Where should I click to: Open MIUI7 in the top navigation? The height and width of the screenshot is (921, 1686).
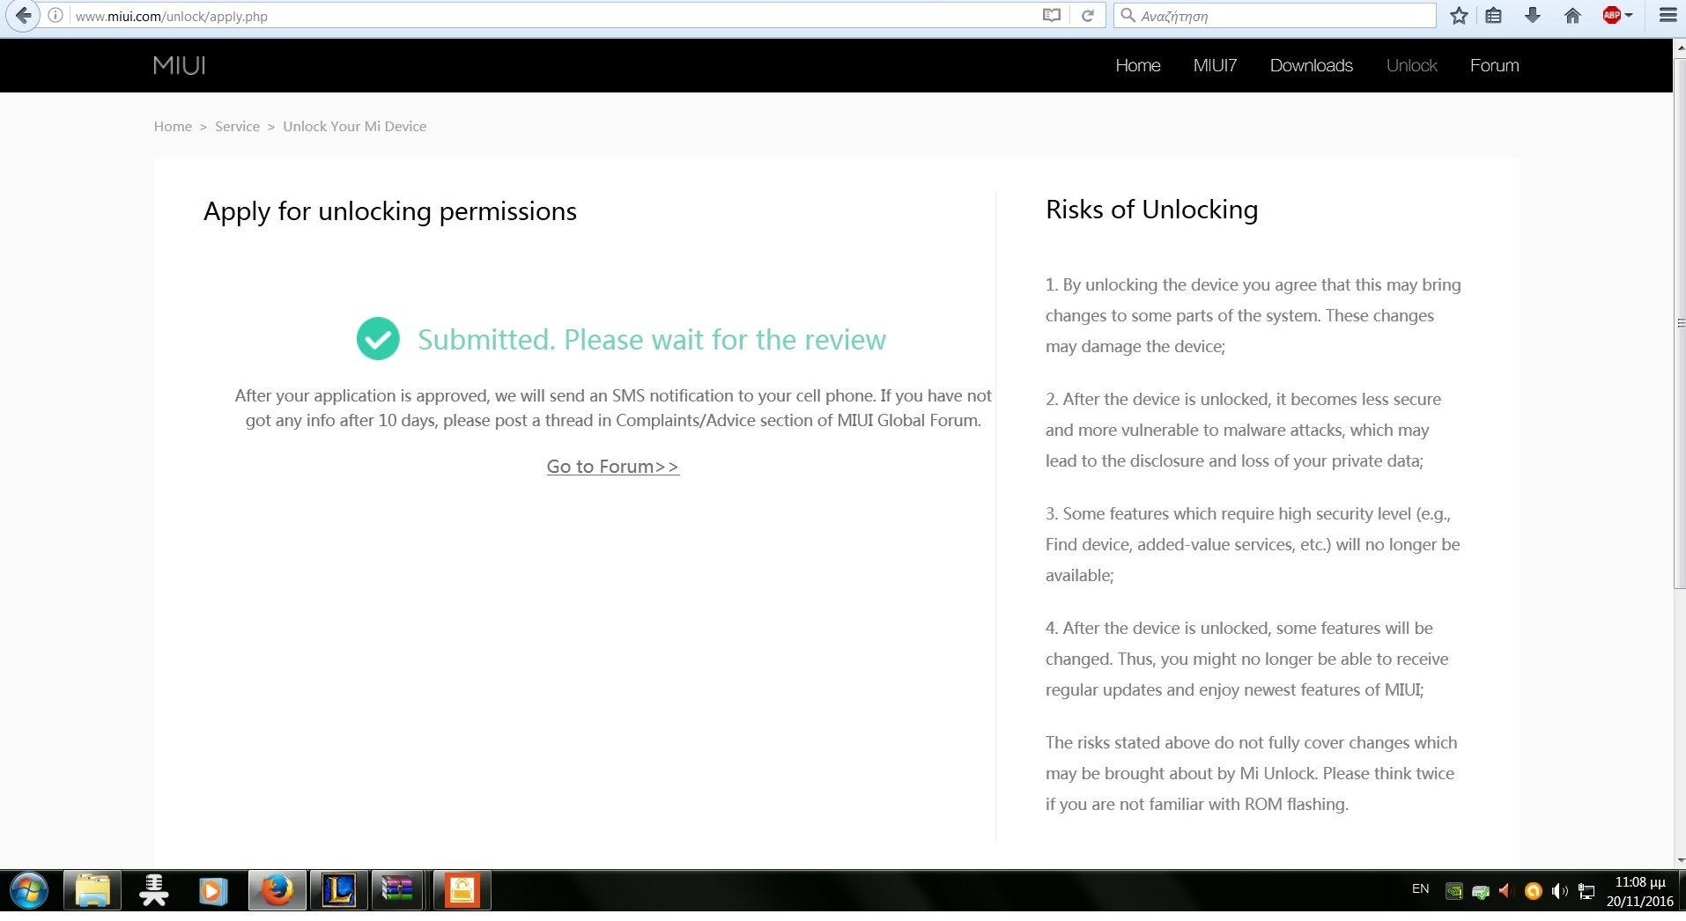coord(1215,65)
